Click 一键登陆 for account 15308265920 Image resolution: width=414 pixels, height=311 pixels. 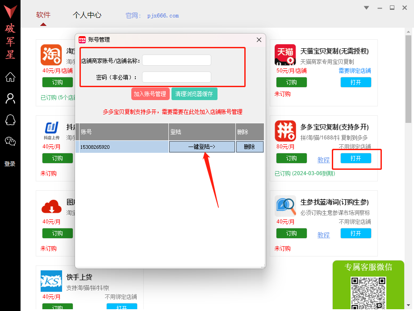click(202, 147)
